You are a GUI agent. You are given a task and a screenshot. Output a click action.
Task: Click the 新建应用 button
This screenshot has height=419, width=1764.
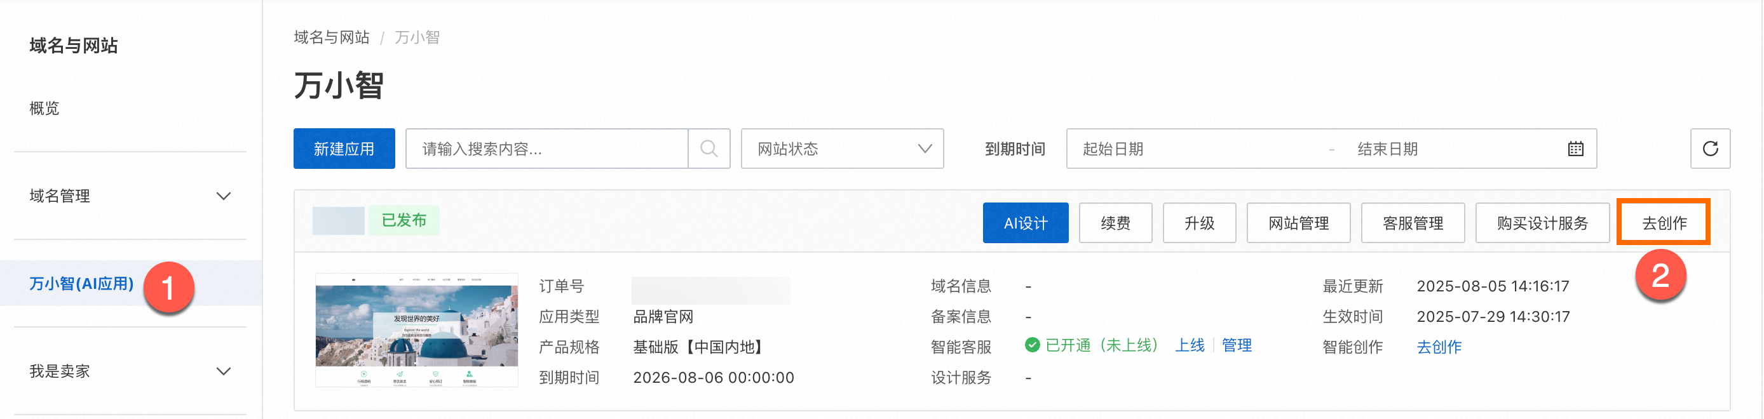coord(344,149)
